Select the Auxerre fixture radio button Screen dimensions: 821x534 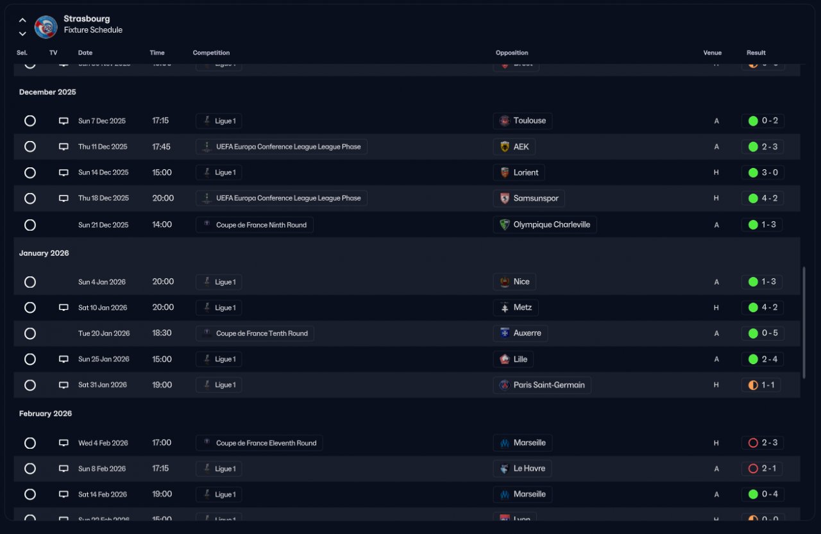[30, 333]
